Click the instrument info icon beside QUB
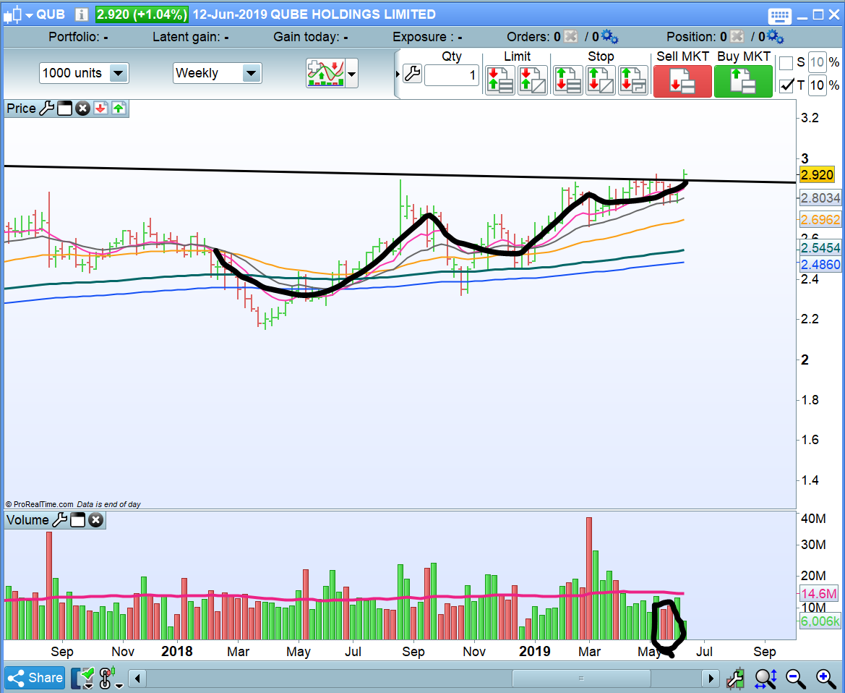 [82, 14]
